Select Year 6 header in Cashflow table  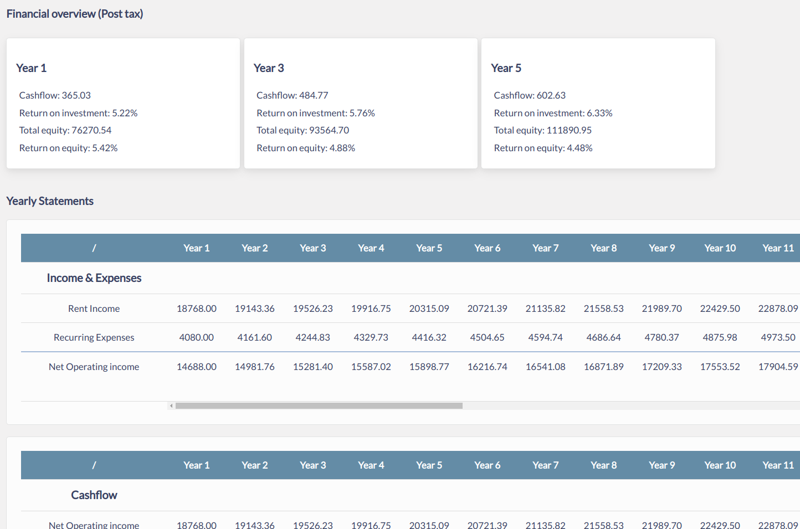tap(488, 465)
